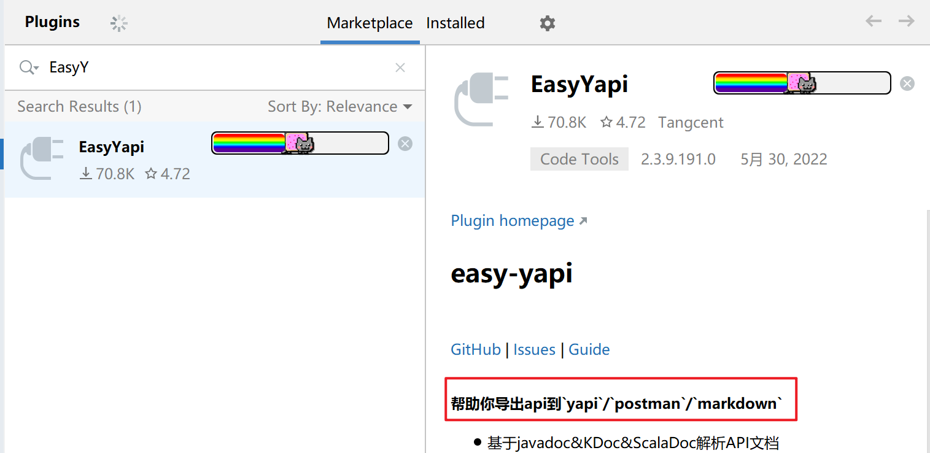The height and width of the screenshot is (453, 930).
Task: Click the search magnifier history icon
Action: point(28,68)
